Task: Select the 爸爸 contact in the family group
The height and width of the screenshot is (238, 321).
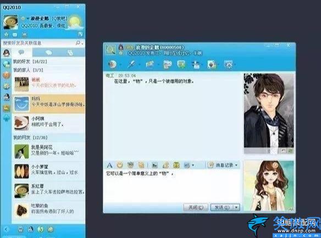Action: click(48, 84)
